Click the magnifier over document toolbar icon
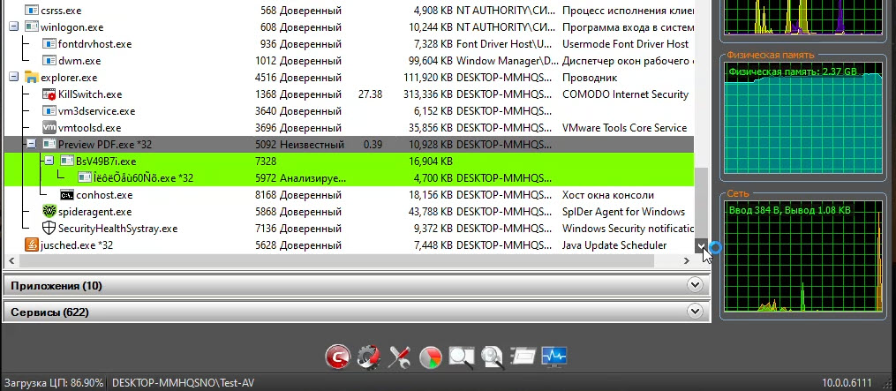 click(492, 357)
